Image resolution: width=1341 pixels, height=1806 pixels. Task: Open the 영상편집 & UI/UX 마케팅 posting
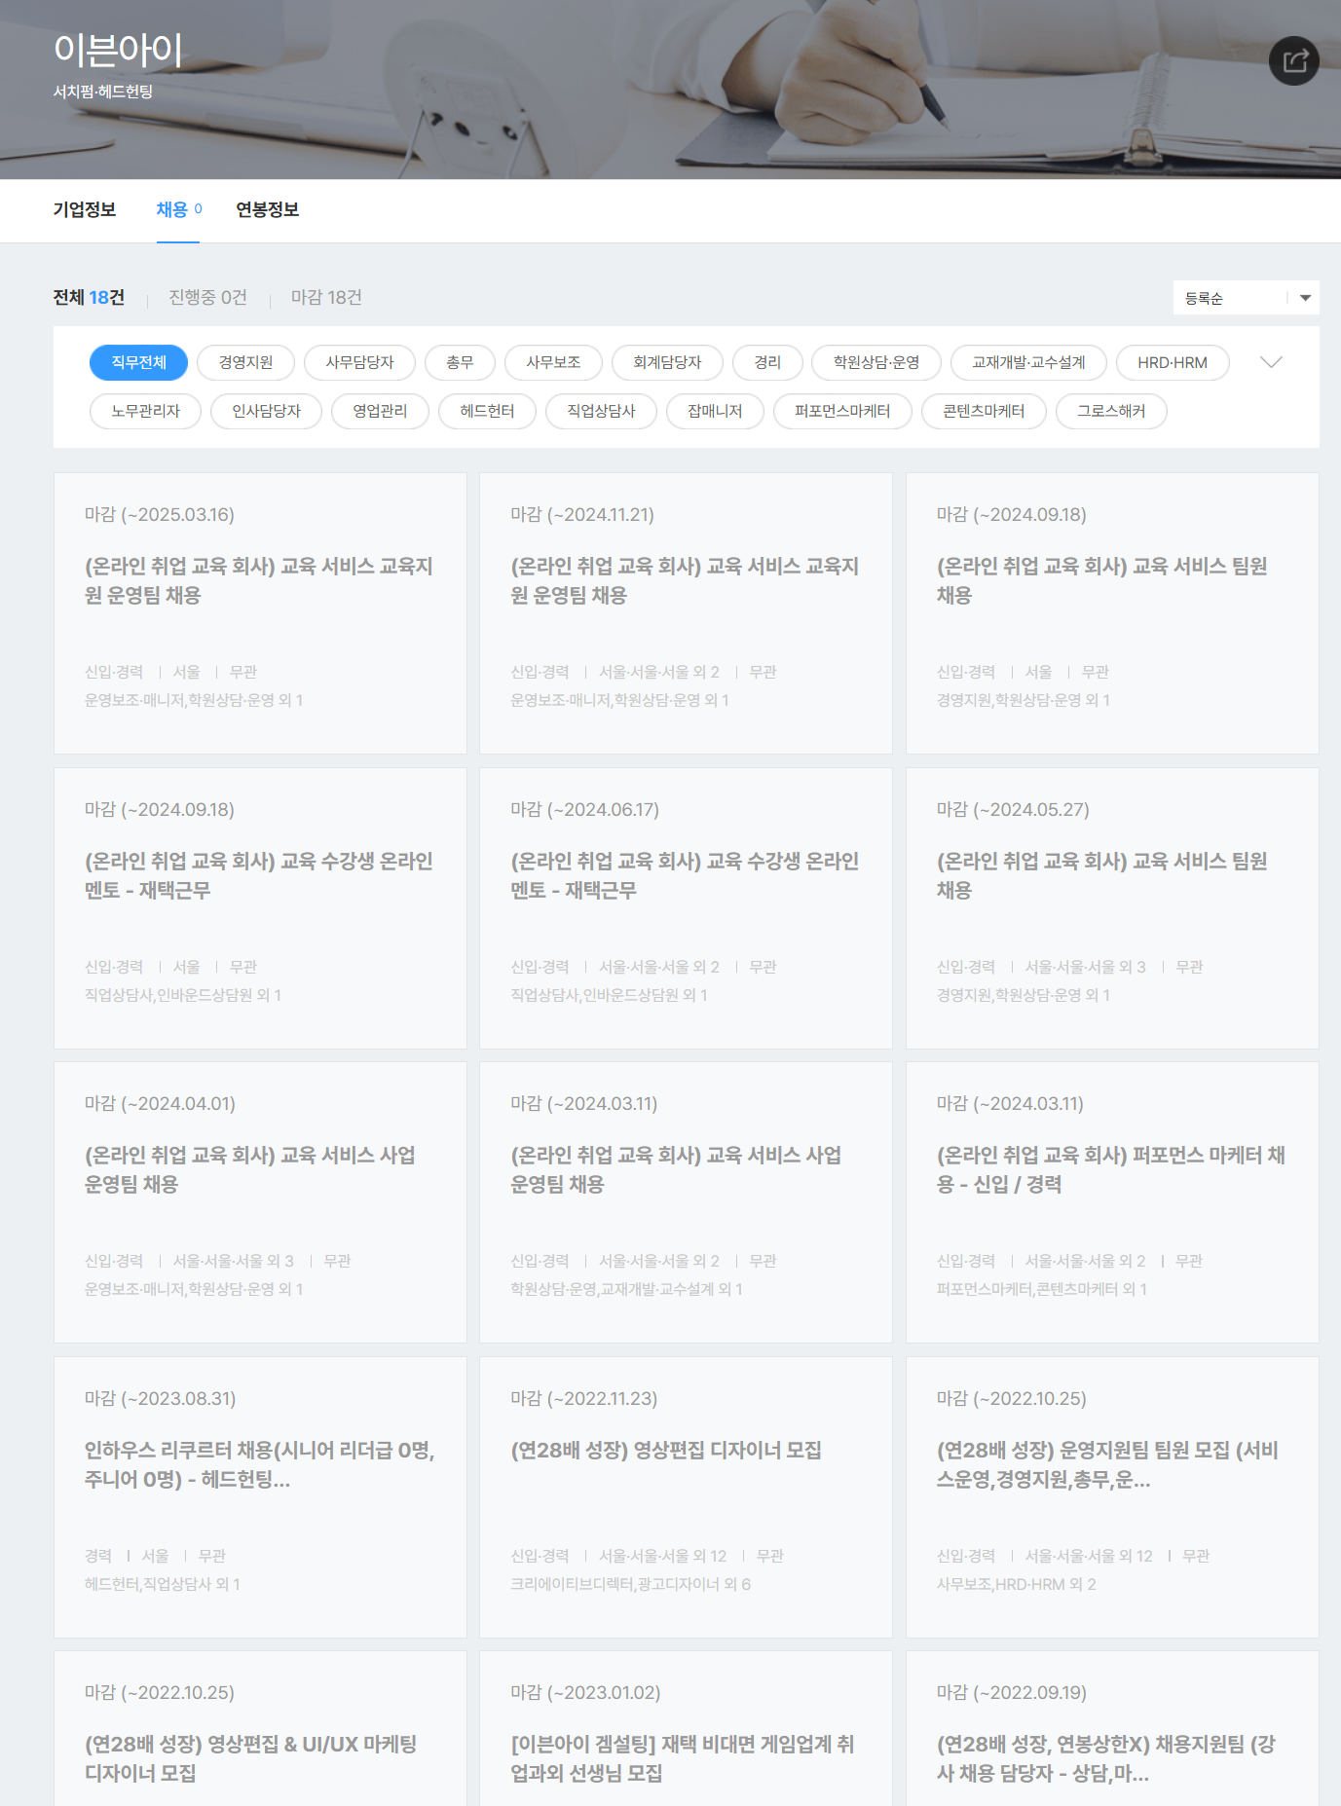(260, 1729)
